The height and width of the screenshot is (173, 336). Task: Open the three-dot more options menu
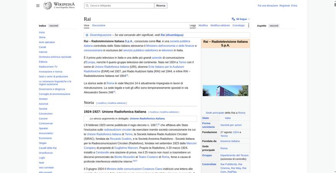[x=248, y=26]
